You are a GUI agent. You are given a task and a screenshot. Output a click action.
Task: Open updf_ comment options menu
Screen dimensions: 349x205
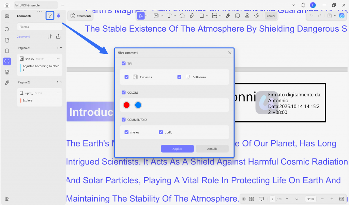(58, 93)
